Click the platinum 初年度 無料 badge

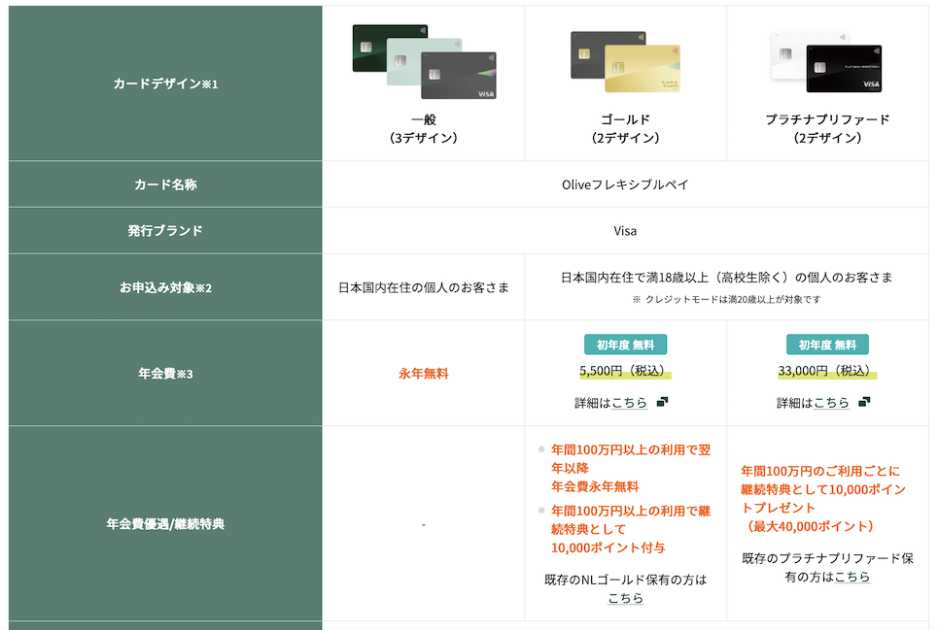pyautogui.click(x=827, y=345)
